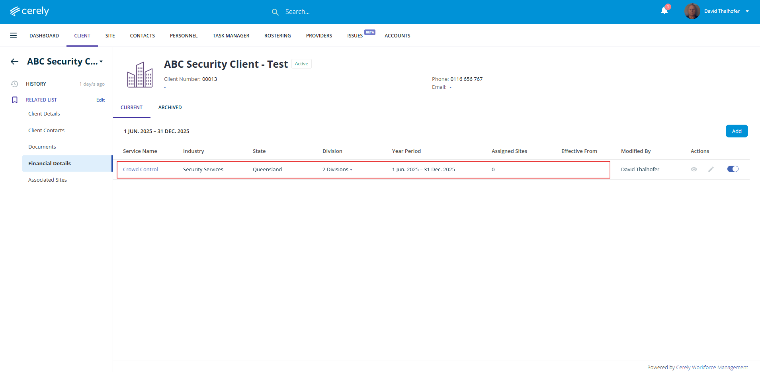The height and width of the screenshot is (372, 760).
Task: Select Client Details in the sidebar
Action: click(44, 114)
